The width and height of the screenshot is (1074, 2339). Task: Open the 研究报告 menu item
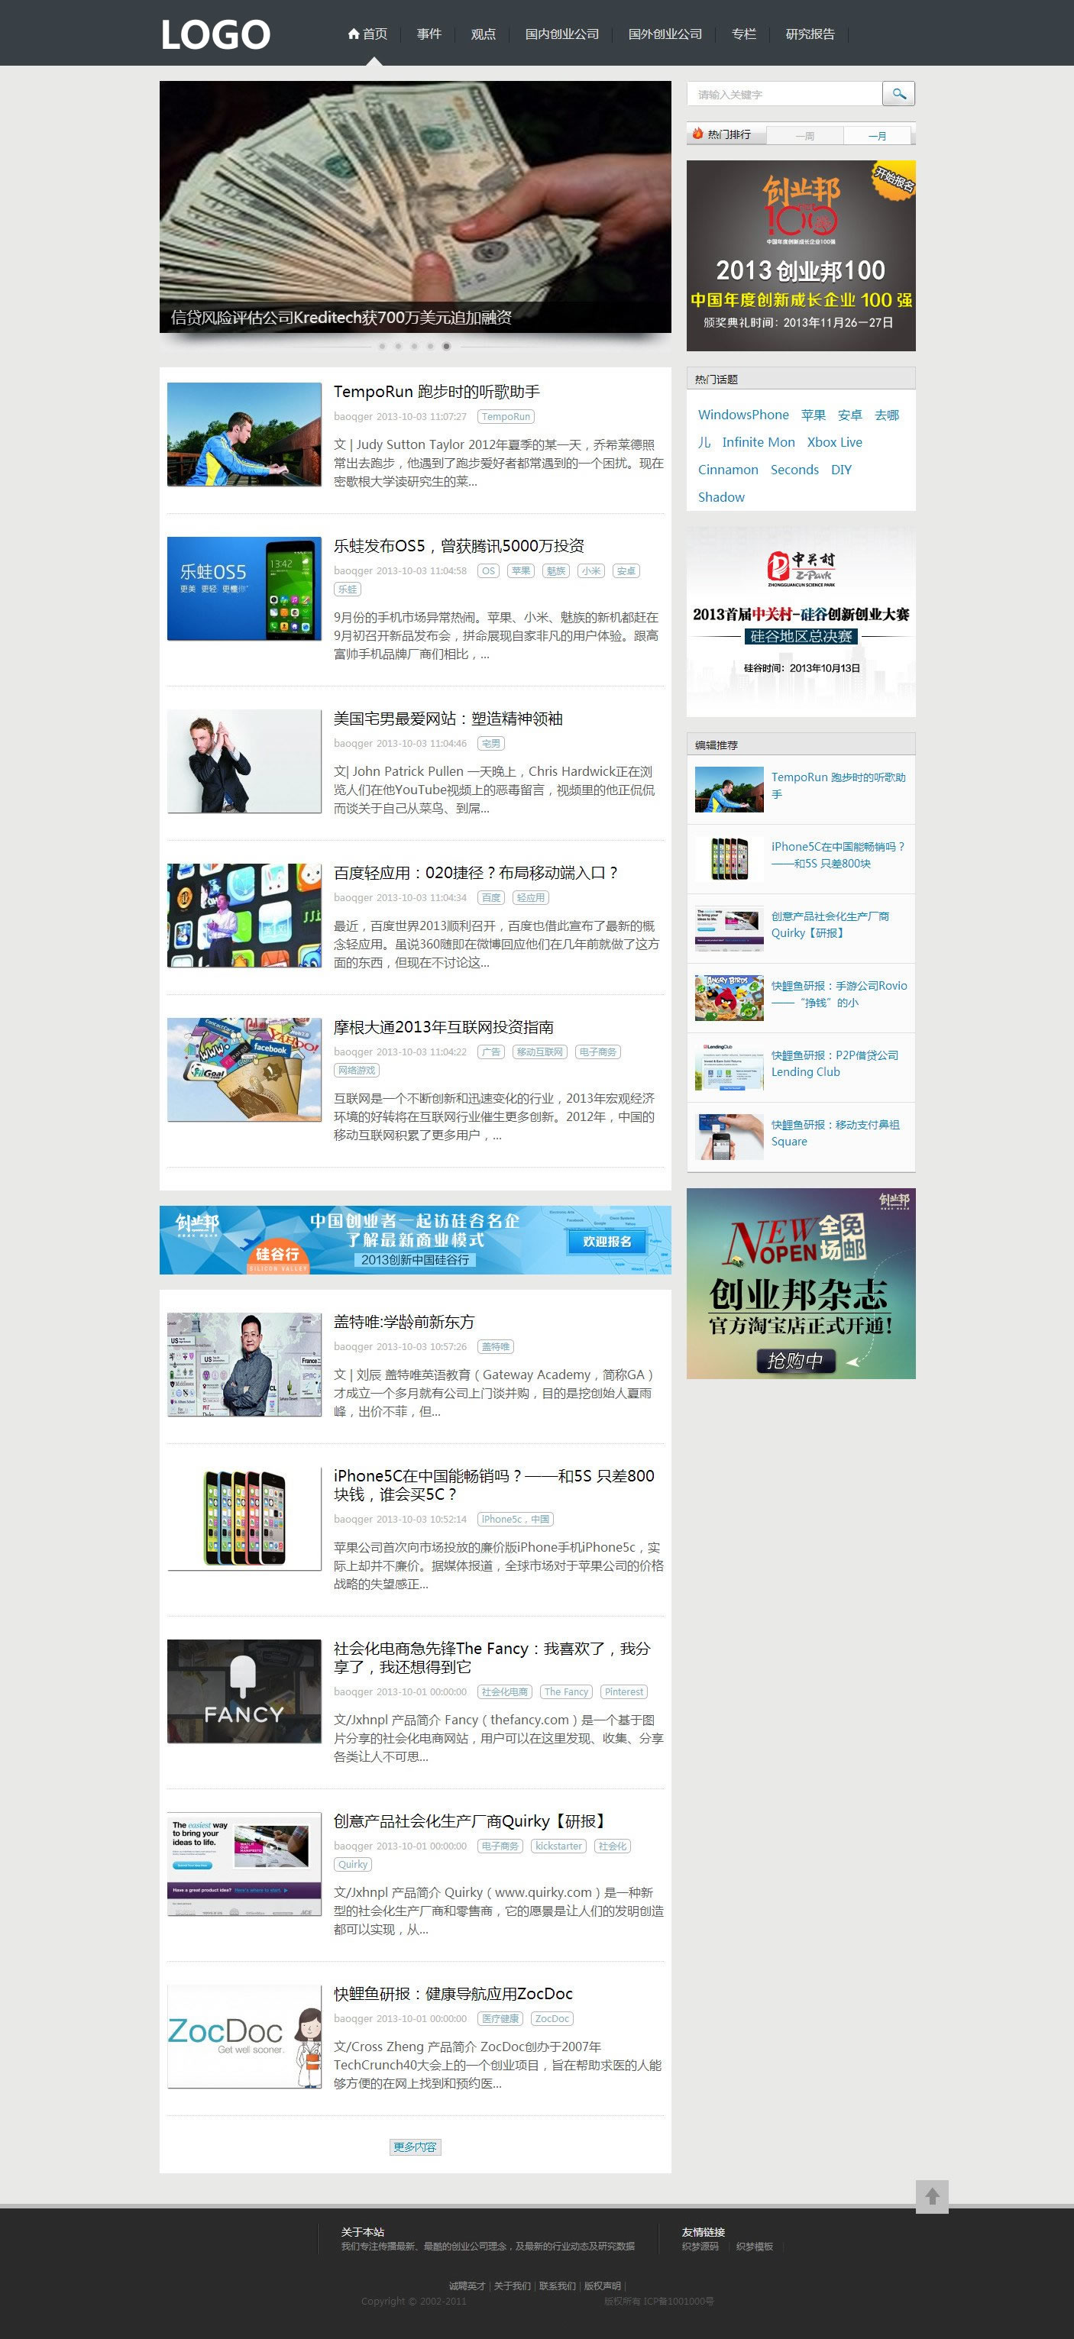pyautogui.click(x=810, y=34)
